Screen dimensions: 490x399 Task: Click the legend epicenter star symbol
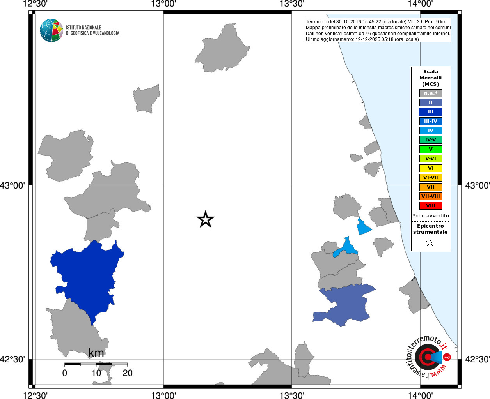point(430,242)
